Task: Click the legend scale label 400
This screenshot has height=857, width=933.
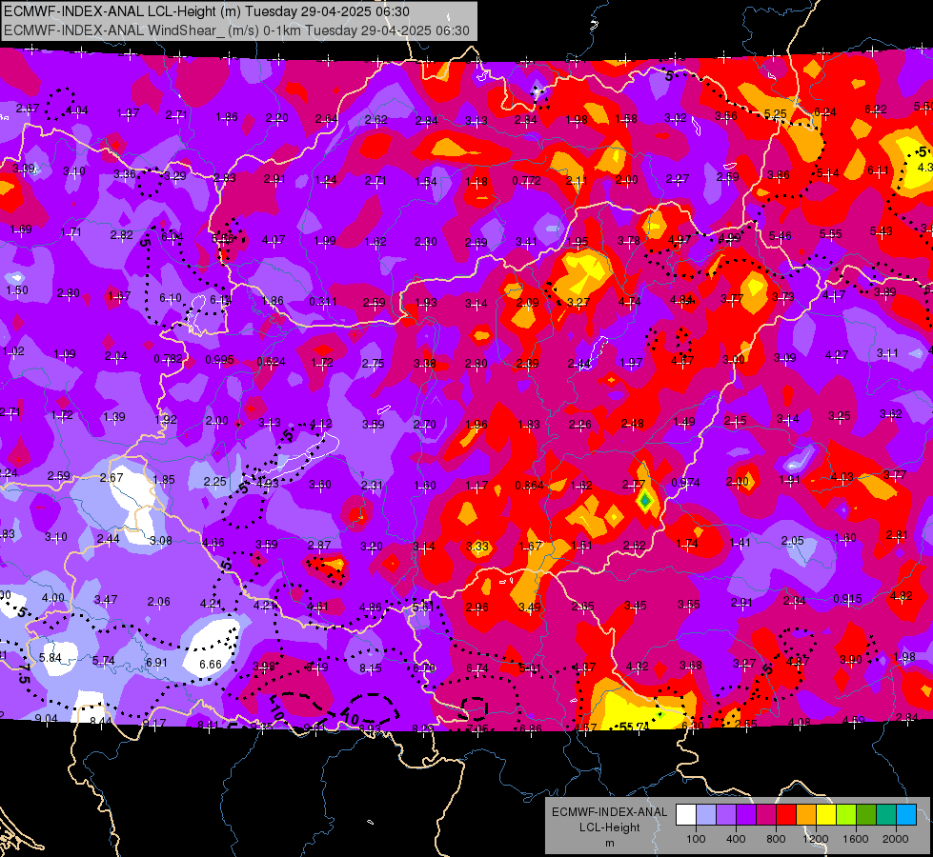Action: click(736, 839)
